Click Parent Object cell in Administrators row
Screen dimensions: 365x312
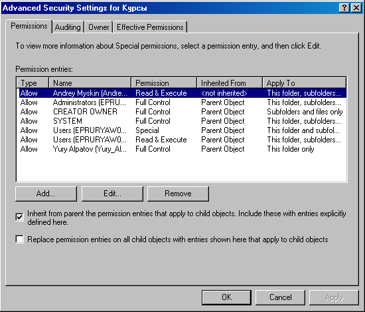(x=223, y=102)
